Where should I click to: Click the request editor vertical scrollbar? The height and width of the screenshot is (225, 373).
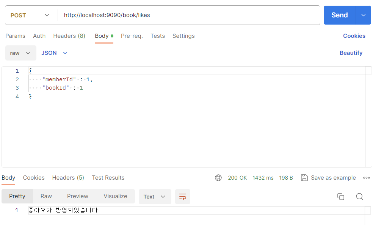[368, 117]
